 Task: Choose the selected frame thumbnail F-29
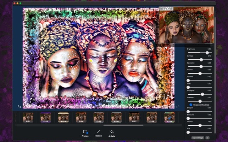click(169, 117)
